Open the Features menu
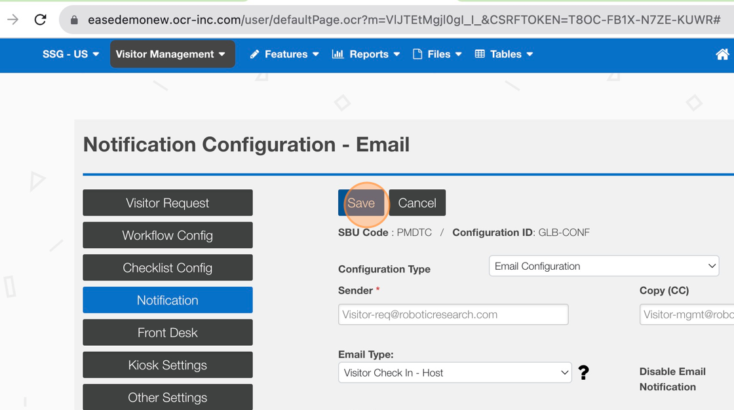734x410 pixels. pyautogui.click(x=284, y=54)
